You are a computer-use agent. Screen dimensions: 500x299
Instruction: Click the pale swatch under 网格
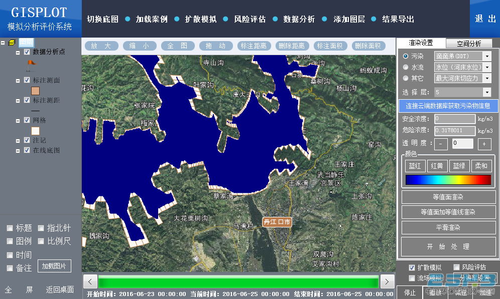(36, 131)
